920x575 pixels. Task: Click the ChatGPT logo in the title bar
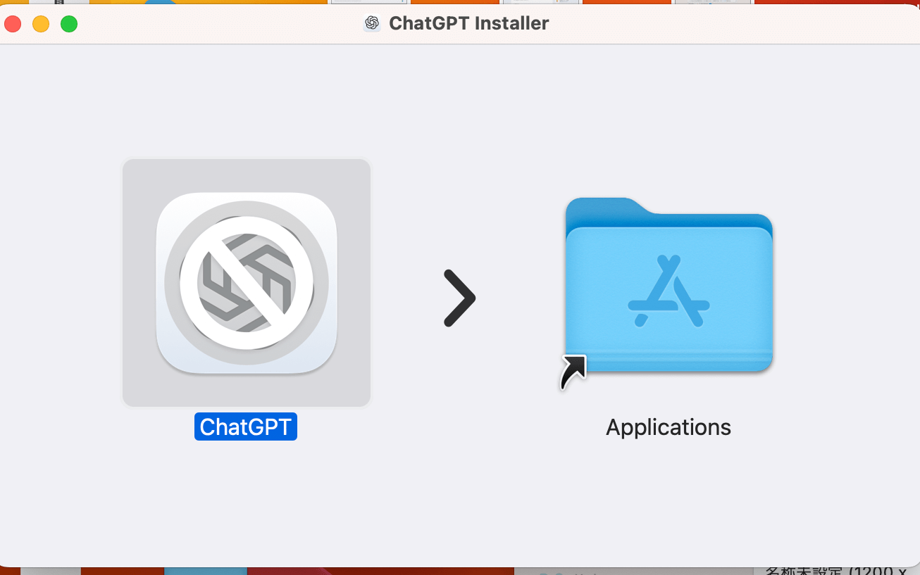point(372,23)
